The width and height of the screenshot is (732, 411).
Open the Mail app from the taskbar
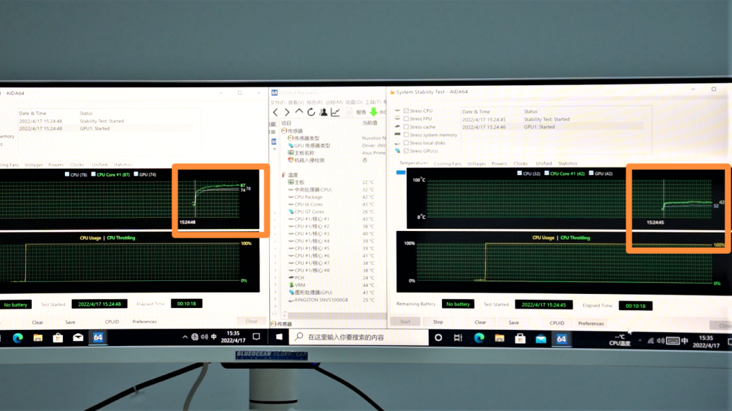pyautogui.click(x=78, y=337)
